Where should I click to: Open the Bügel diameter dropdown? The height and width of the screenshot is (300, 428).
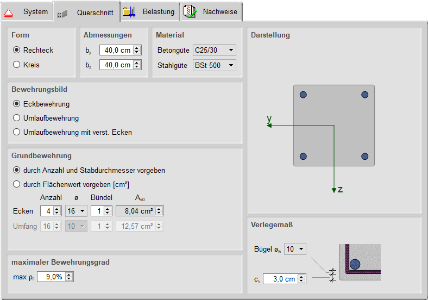coord(301,249)
